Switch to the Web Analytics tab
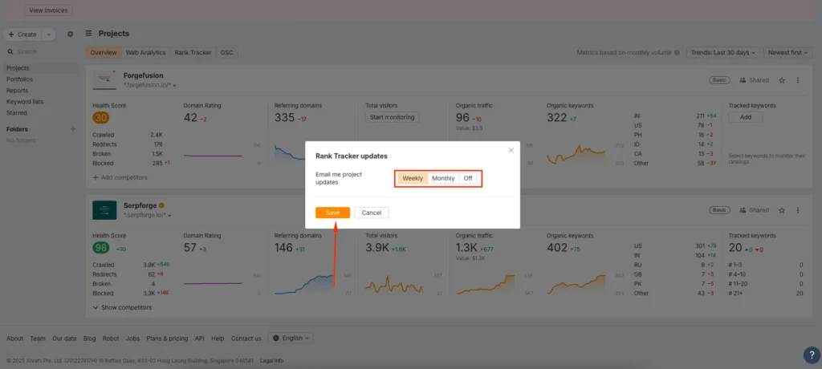 click(x=146, y=52)
